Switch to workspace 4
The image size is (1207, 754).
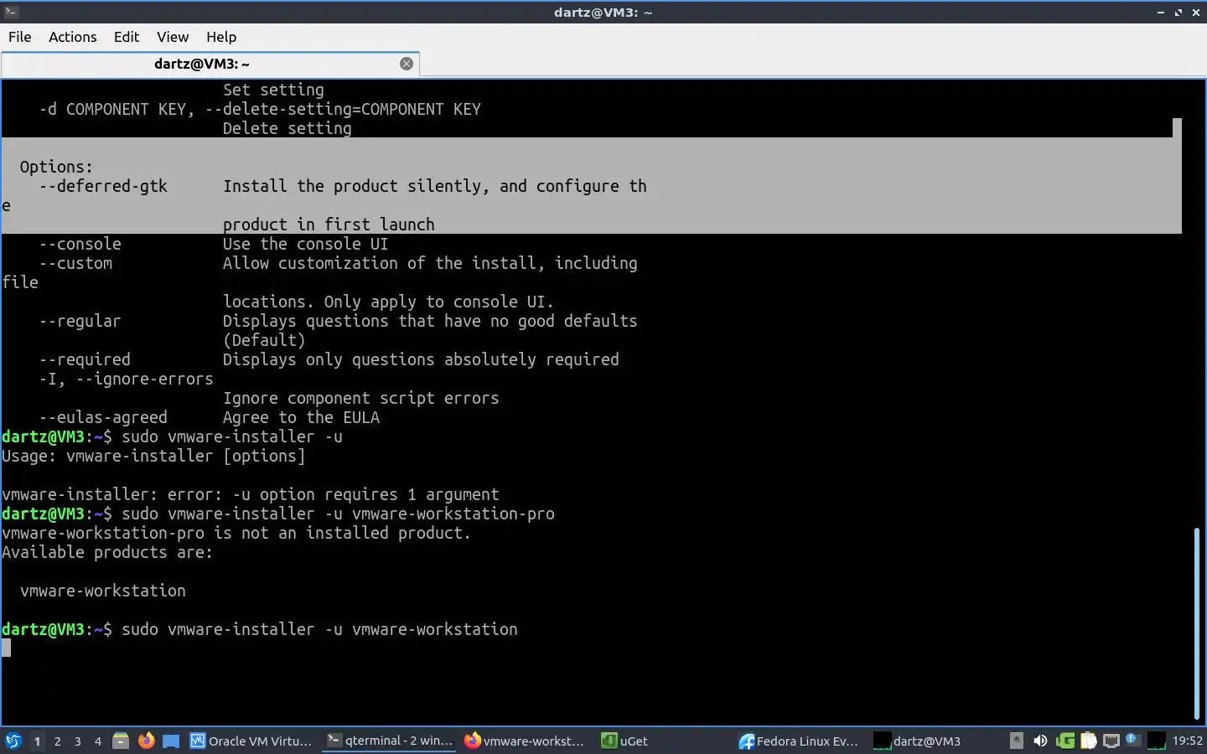pos(98,741)
